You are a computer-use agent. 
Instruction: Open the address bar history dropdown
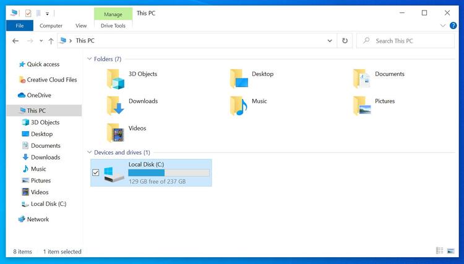[330, 41]
